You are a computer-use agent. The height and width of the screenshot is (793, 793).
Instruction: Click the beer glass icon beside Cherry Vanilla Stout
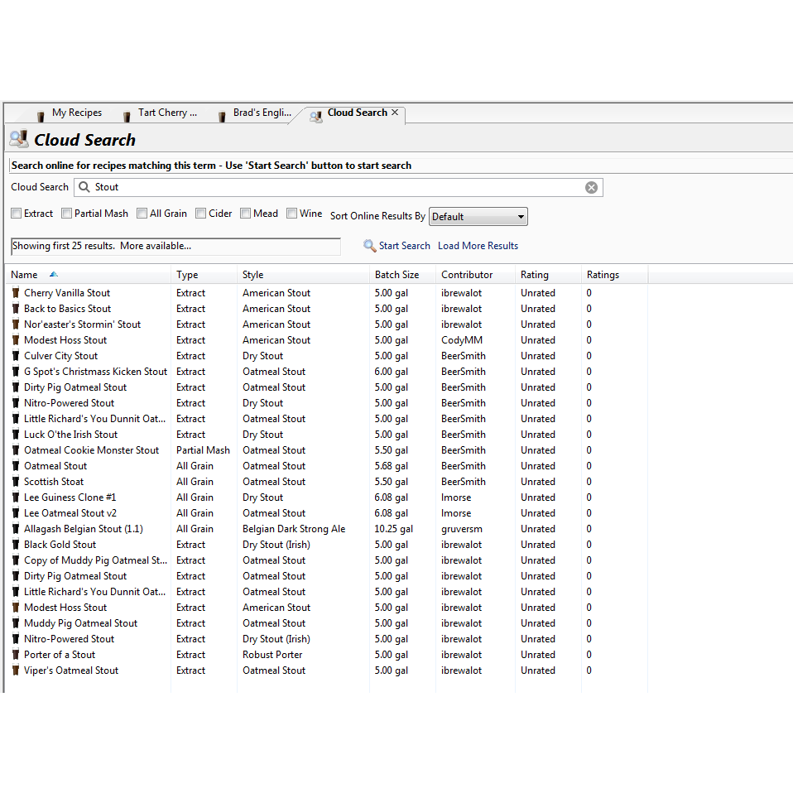(16, 293)
